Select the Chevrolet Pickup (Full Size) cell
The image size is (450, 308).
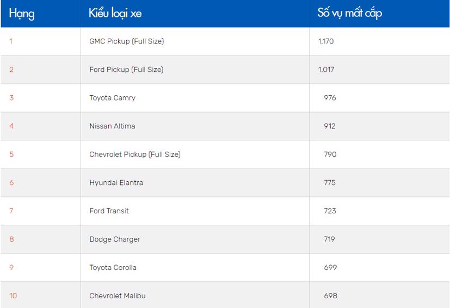pos(135,155)
